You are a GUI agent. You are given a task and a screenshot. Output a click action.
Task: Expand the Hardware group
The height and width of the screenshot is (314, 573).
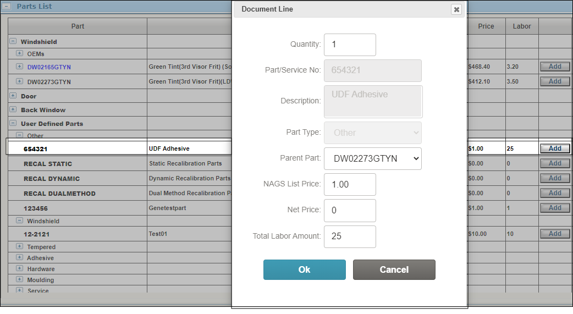point(19,268)
